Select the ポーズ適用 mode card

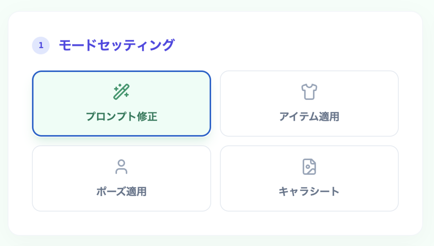pos(121,178)
